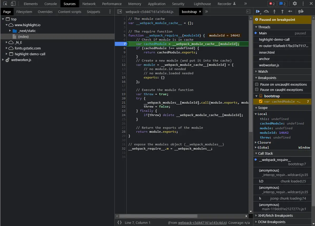315x226 pixels.
Task: Switch to the Network panel
Action: pyautogui.click(x=89, y=4)
